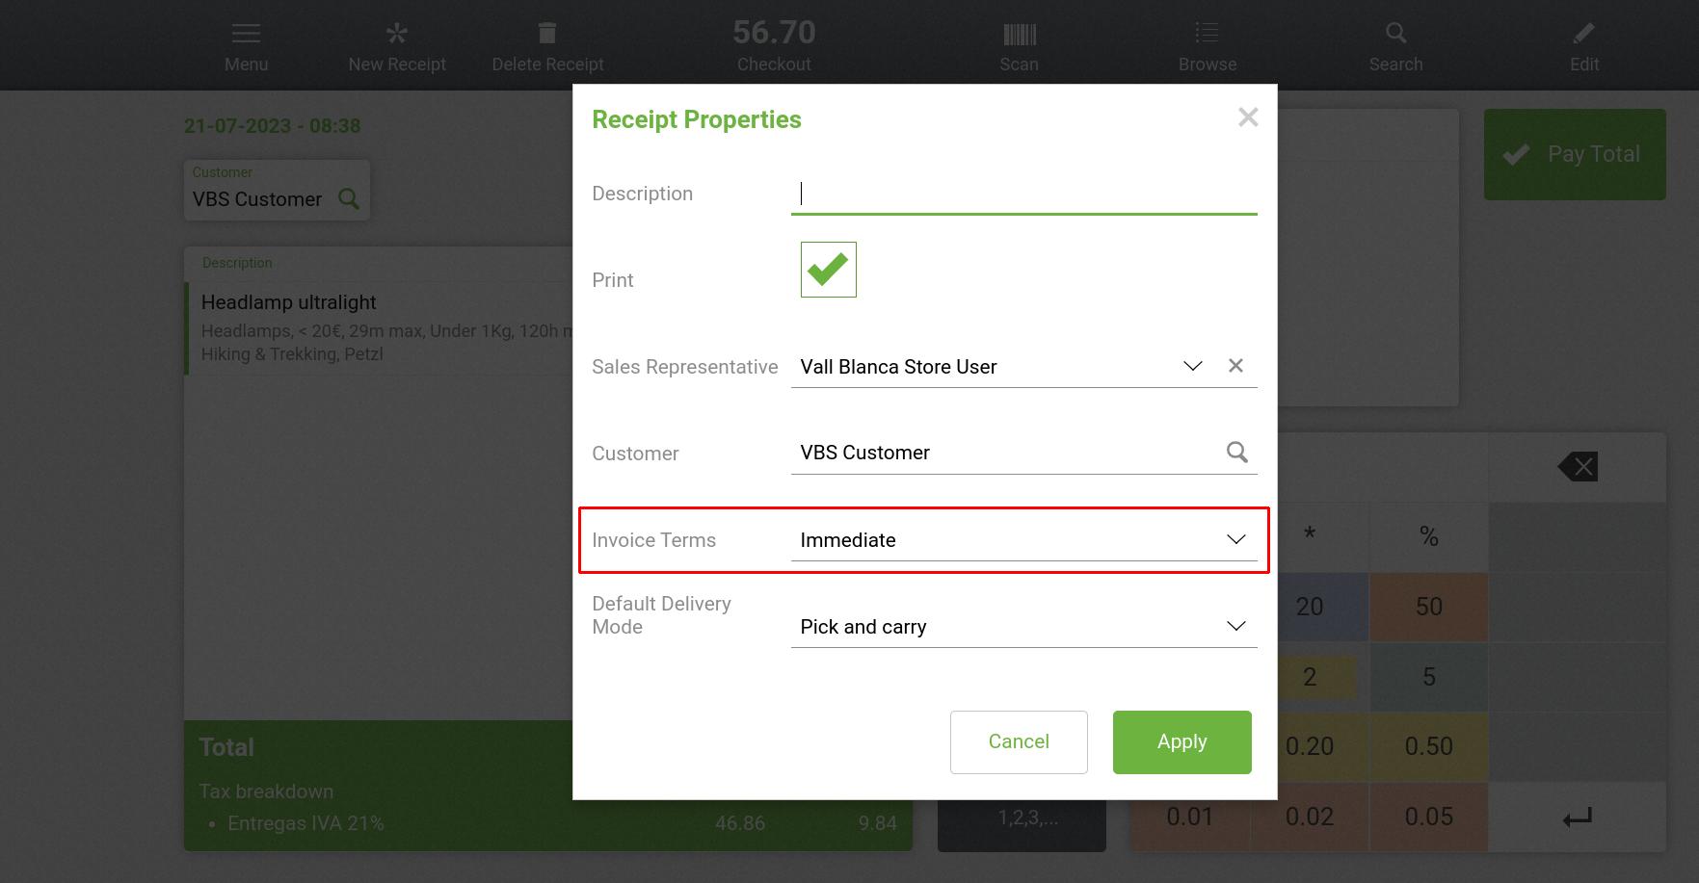Click the Description text field
The image size is (1699, 883).
point(1023,194)
